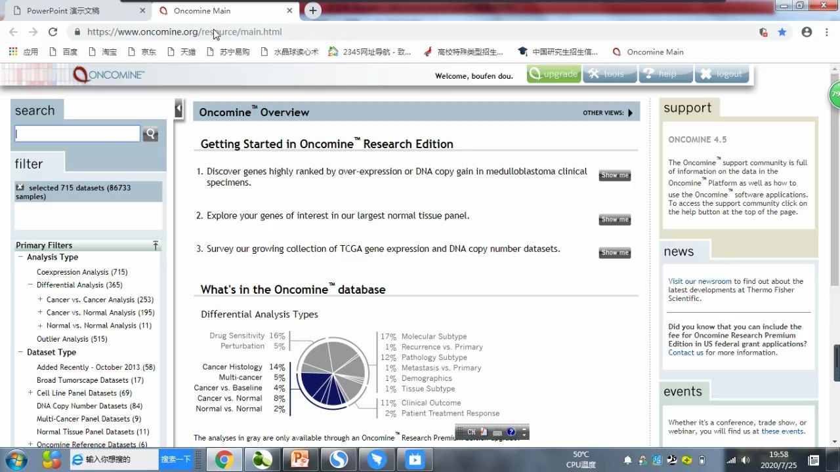The image size is (840, 472).
Task: Click Show me for TCGA datasets
Action: 615,252
